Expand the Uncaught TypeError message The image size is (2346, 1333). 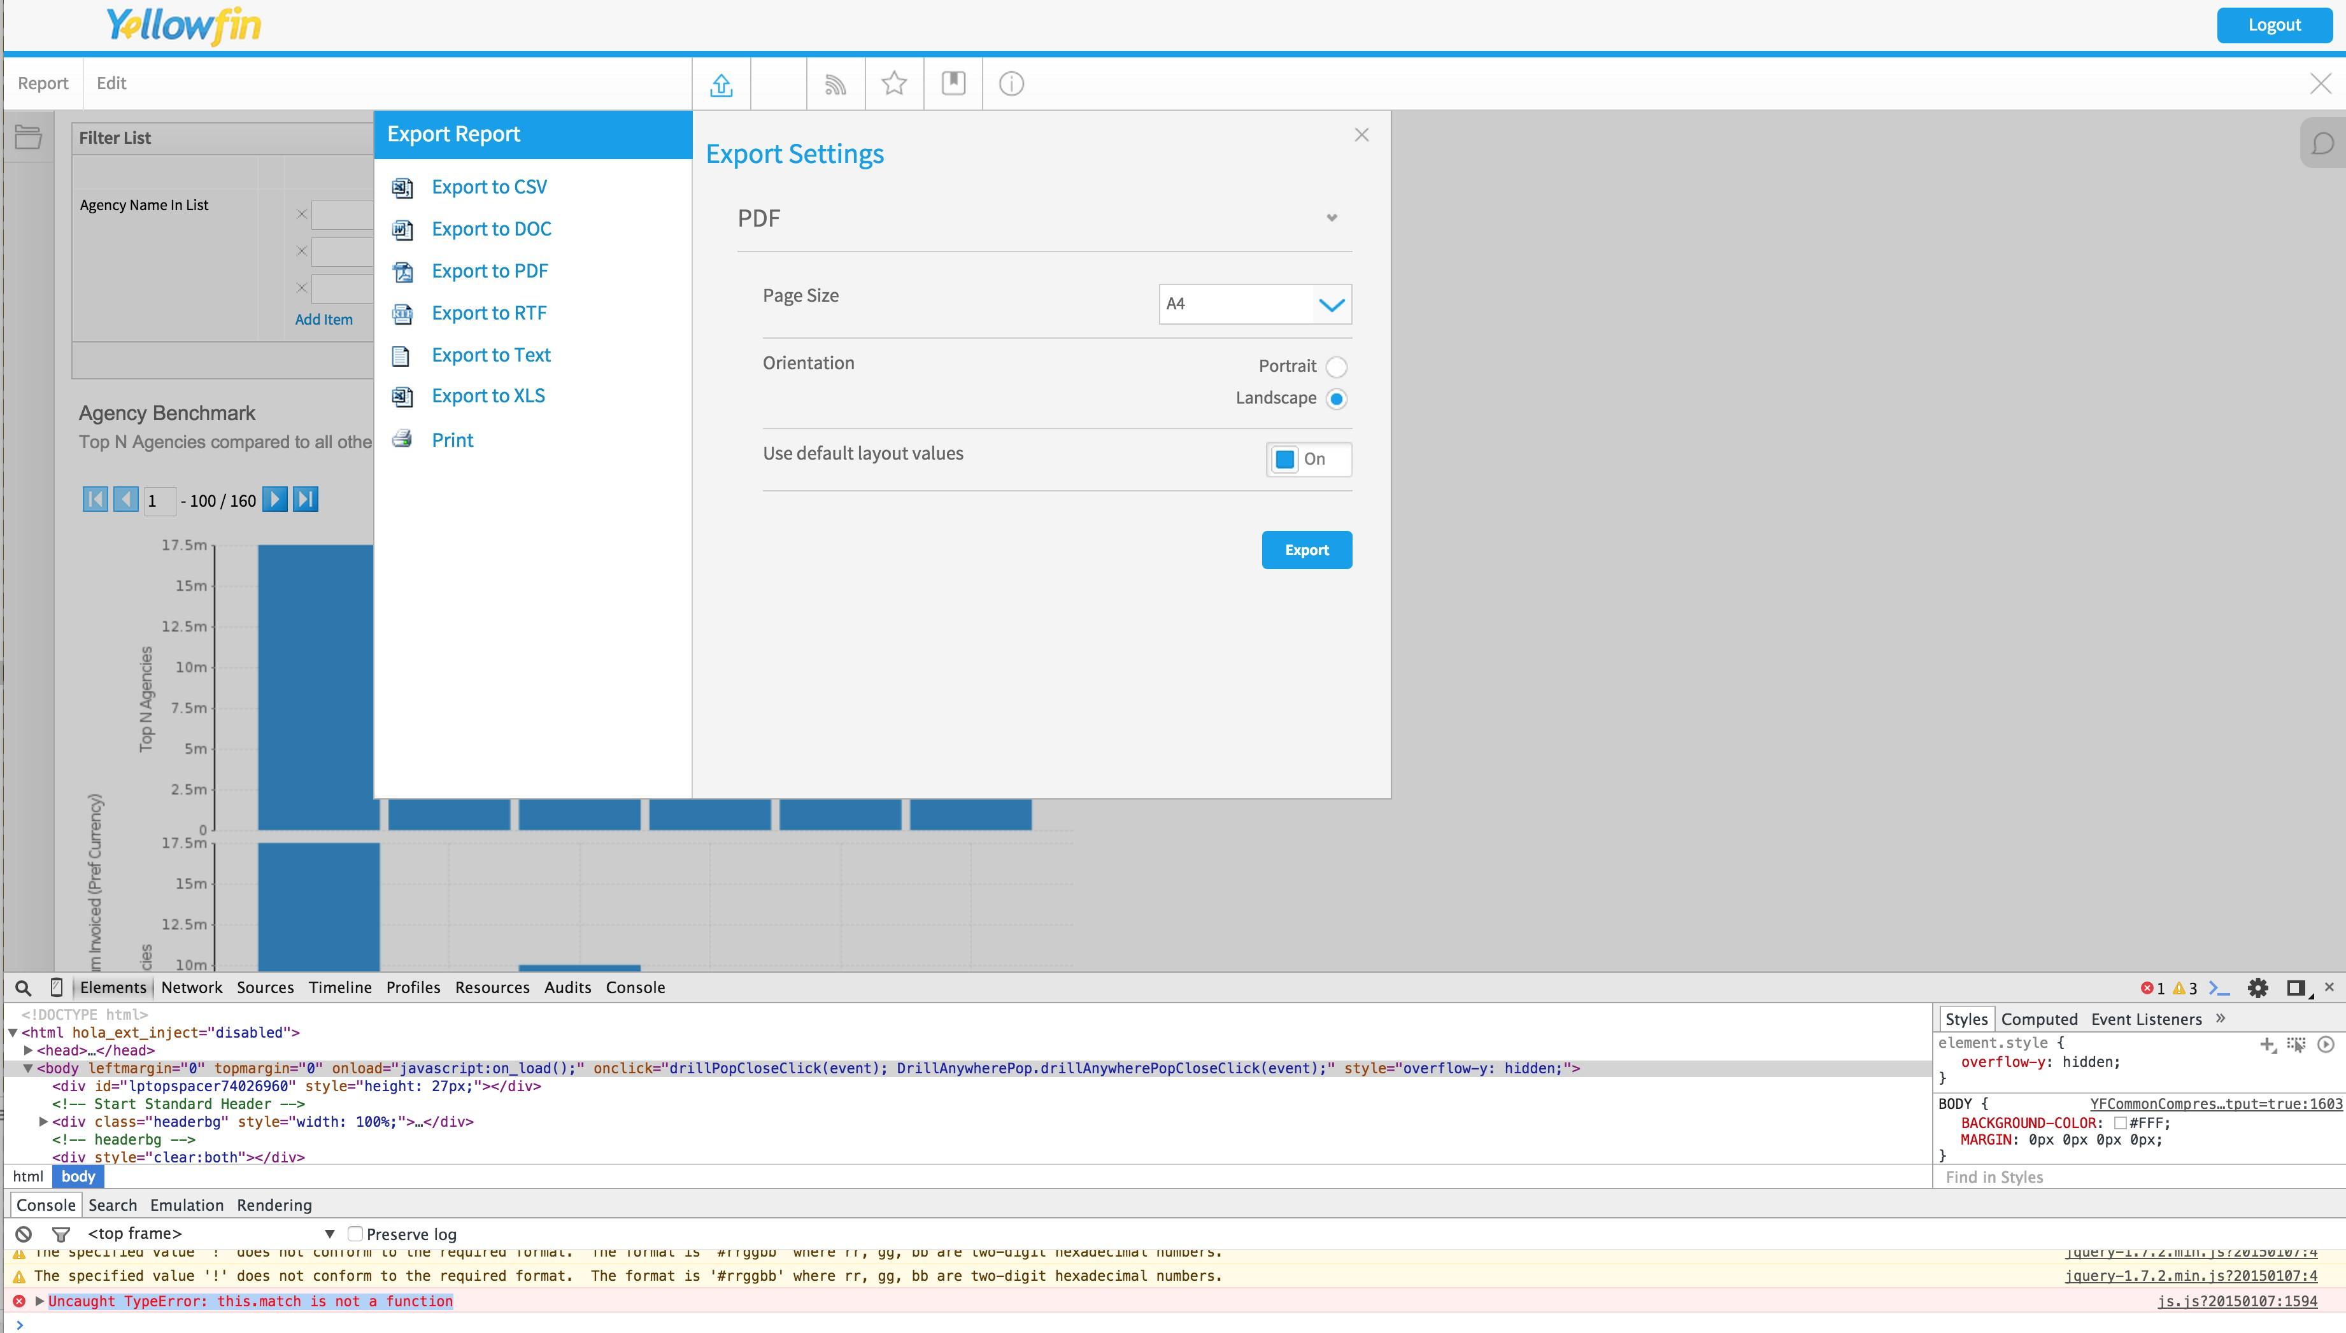point(39,1301)
